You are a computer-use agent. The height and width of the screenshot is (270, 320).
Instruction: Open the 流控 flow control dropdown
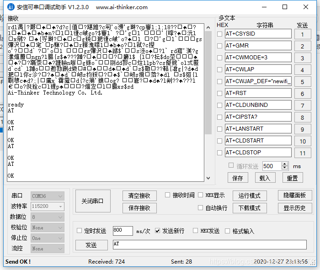(48, 249)
